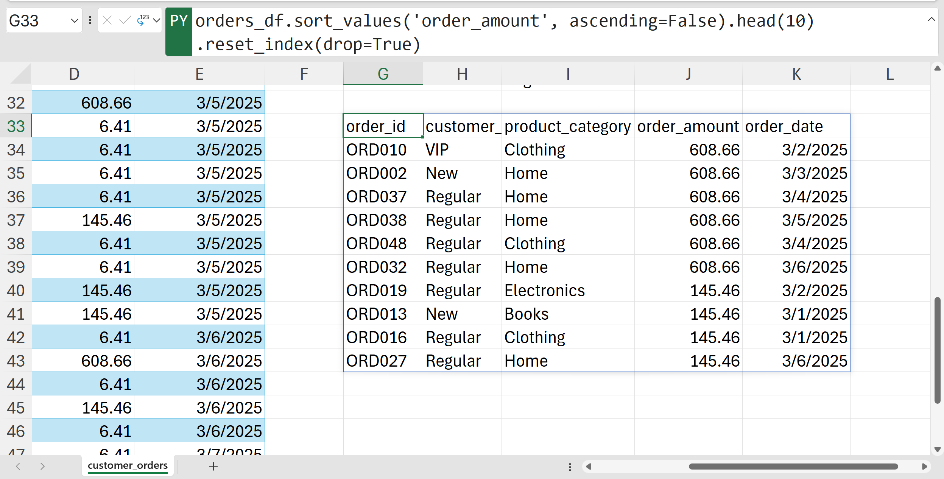The width and height of the screenshot is (944, 479).
Task: Select the customer_orders sheet tab
Action: tap(128, 465)
